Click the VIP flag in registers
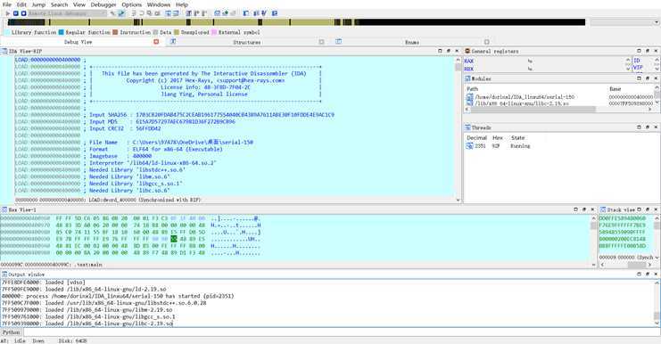This screenshot has width=661, height=344. coord(638,68)
